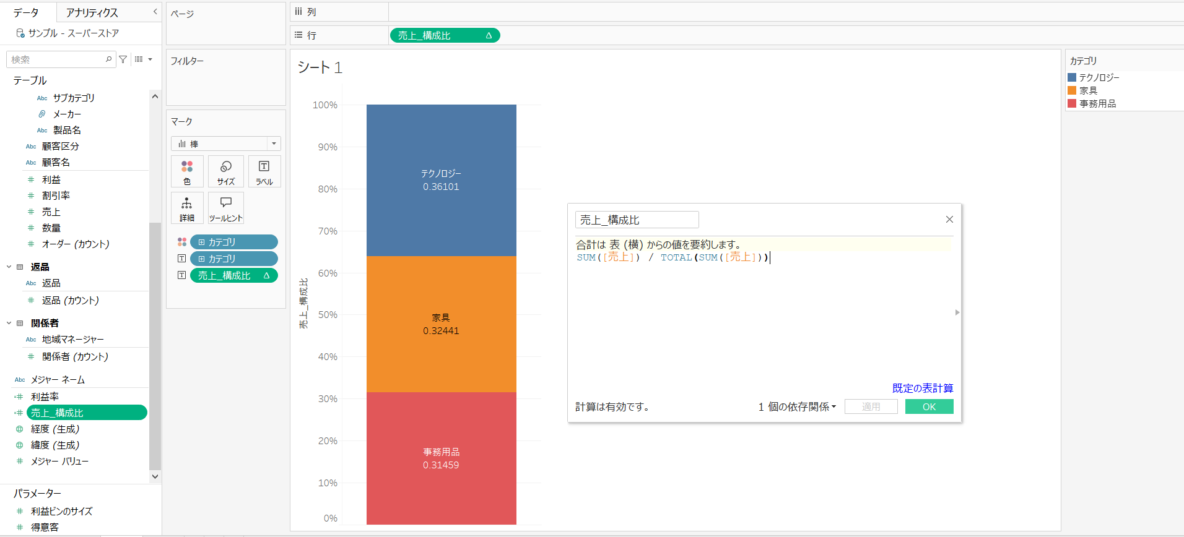Collapse the 関係者 table group
Screen dimensions: 1184x537
(x=9, y=323)
